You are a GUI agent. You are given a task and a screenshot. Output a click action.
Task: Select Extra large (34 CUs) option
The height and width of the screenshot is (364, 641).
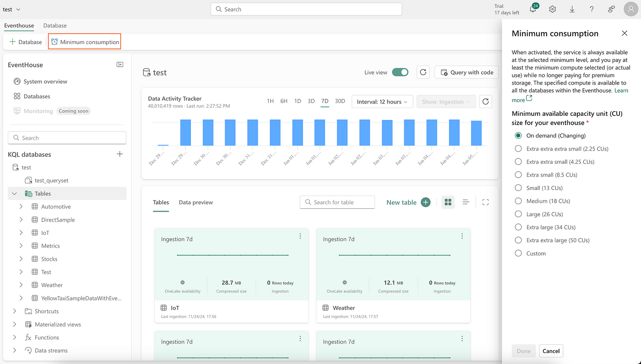(x=518, y=227)
